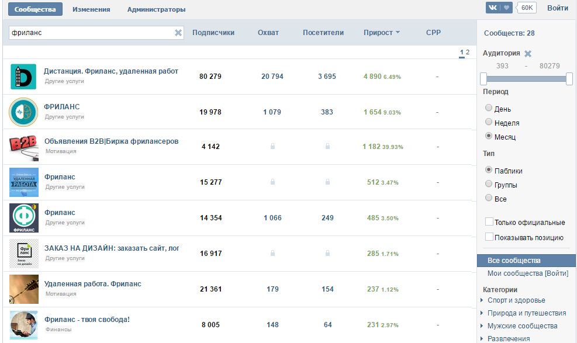Select the Все type radio button

point(489,198)
